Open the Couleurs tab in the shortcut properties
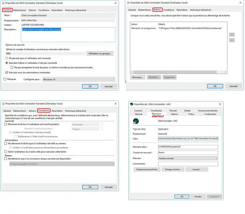Viewport: 245px width, 214px height. 138,111
